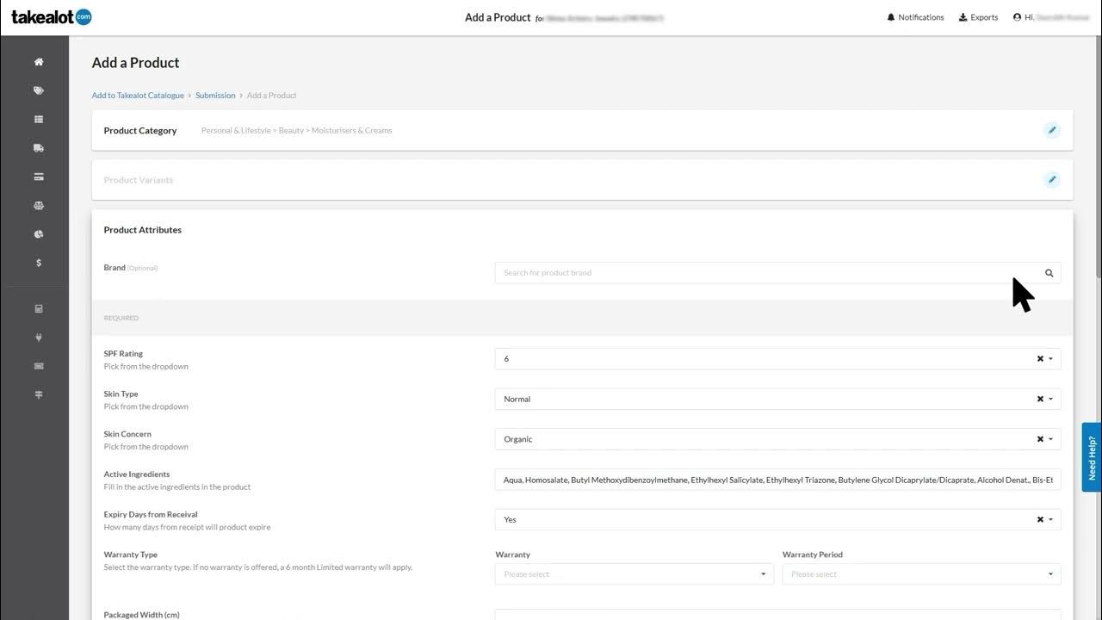The image size is (1102, 620).
Task: Open the SPF Rating dropdown arrow
Action: (x=1051, y=359)
